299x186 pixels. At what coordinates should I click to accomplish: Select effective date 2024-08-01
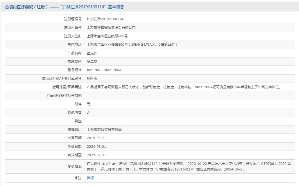(96, 147)
